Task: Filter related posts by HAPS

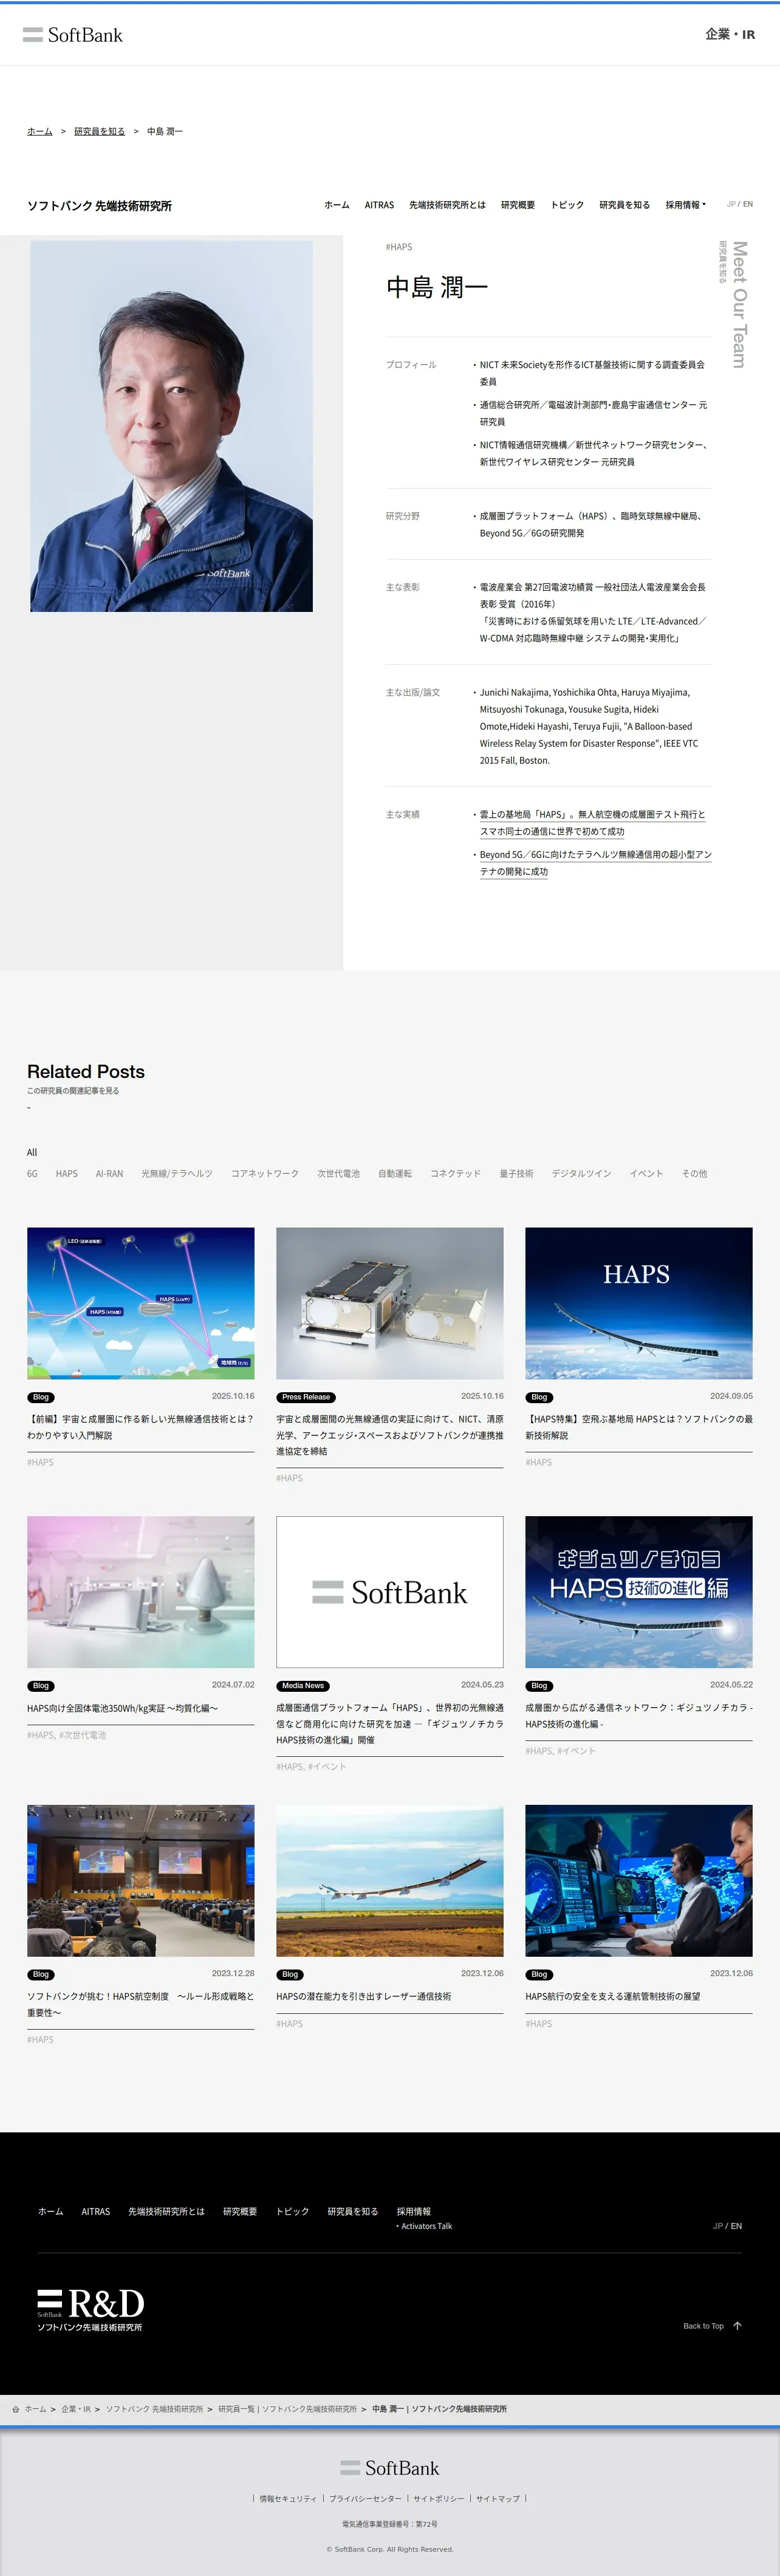Action: pyautogui.click(x=67, y=1174)
